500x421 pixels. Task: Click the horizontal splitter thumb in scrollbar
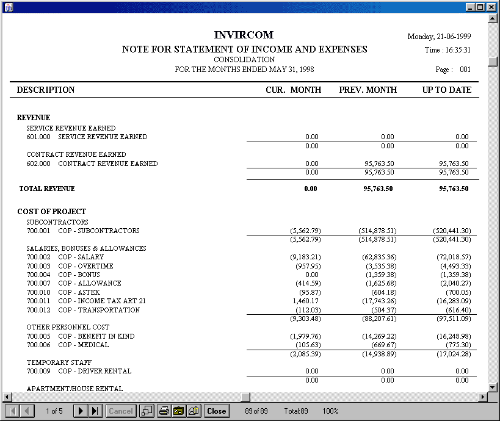(245, 397)
